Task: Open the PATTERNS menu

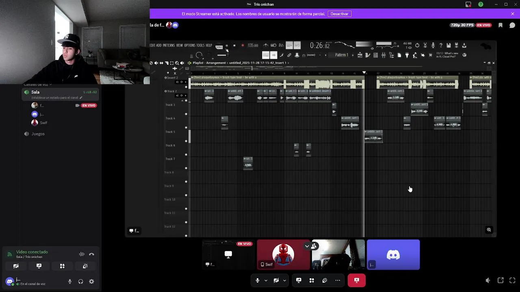Action: (x=169, y=45)
